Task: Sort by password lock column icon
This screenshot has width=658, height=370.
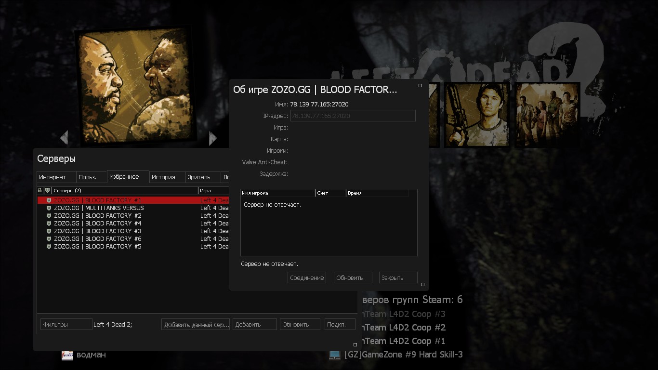Action: pyautogui.click(x=40, y=190)
